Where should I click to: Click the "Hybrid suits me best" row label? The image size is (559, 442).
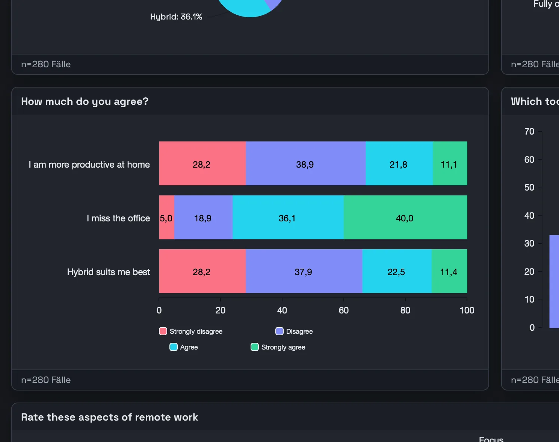coord(109,272)
